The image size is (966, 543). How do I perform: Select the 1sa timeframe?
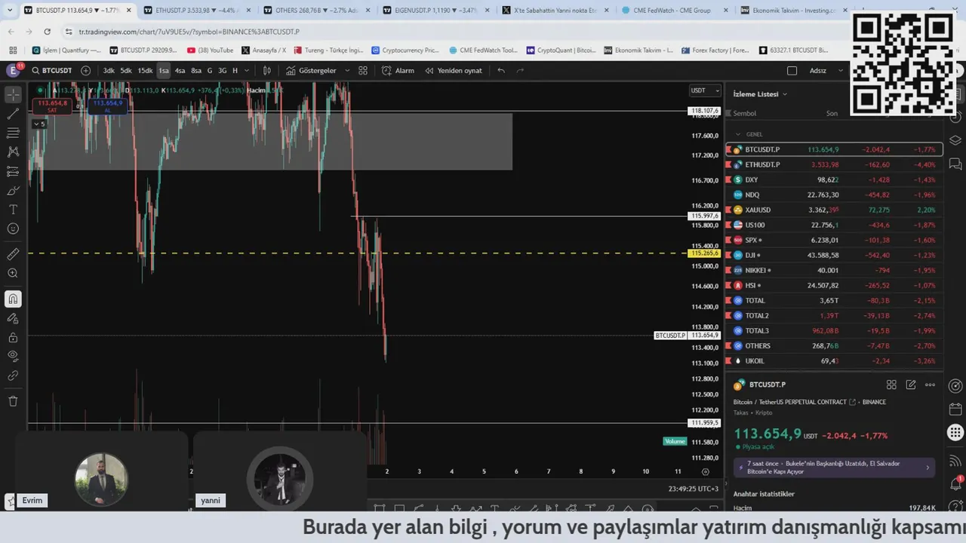[164, 70]
